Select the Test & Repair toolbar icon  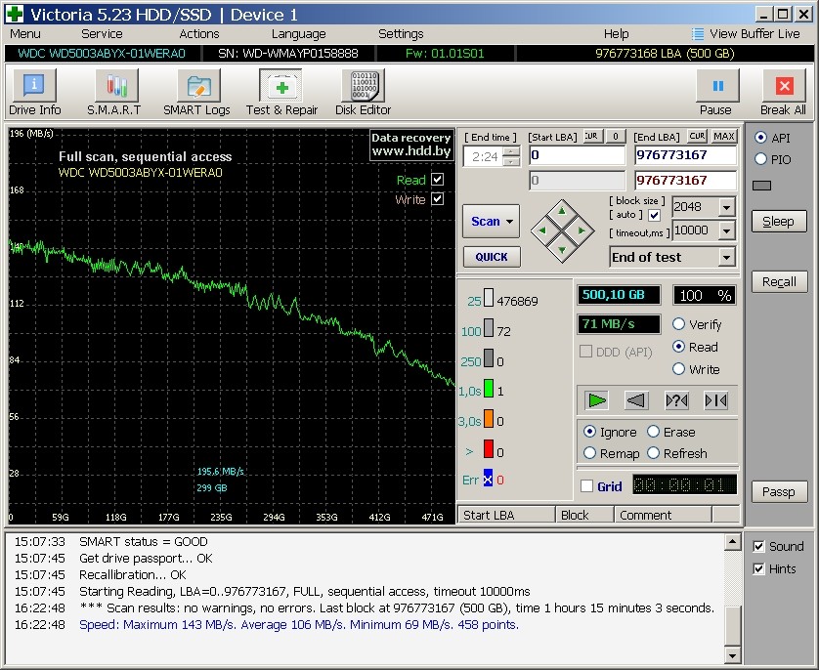coord(281,86)
